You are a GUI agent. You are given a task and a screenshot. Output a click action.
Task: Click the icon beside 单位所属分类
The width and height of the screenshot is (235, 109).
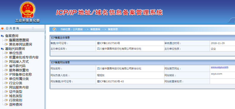pyautogui.click(x=6, y=79)
